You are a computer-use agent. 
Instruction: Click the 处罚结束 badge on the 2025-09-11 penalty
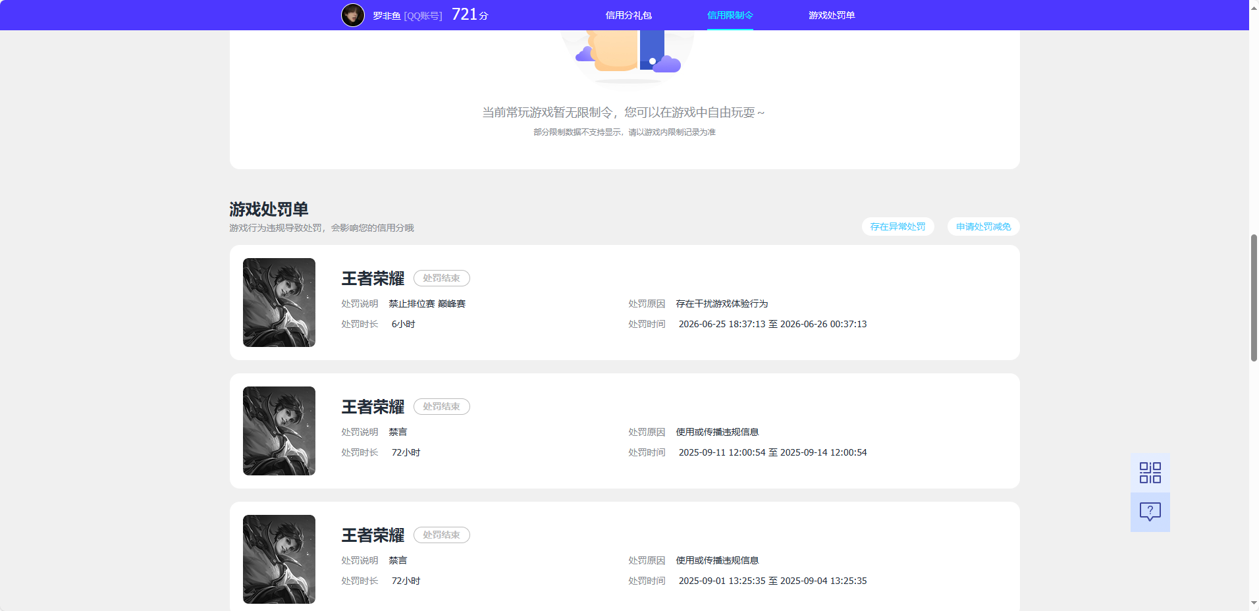coord(442,407)
